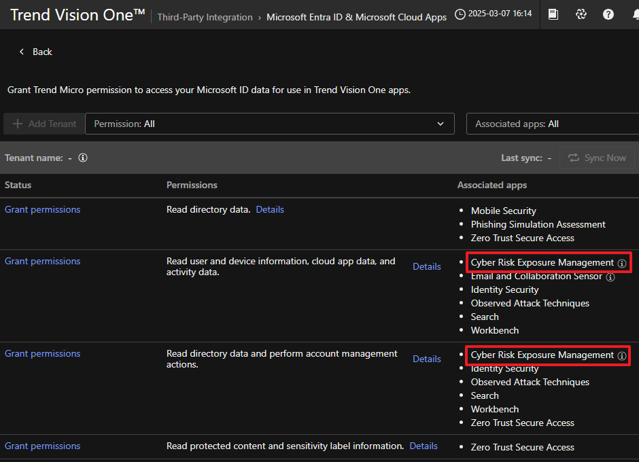
Task: Click info icon next to Email and Collaboration Sensor
Action: point(610,277)
